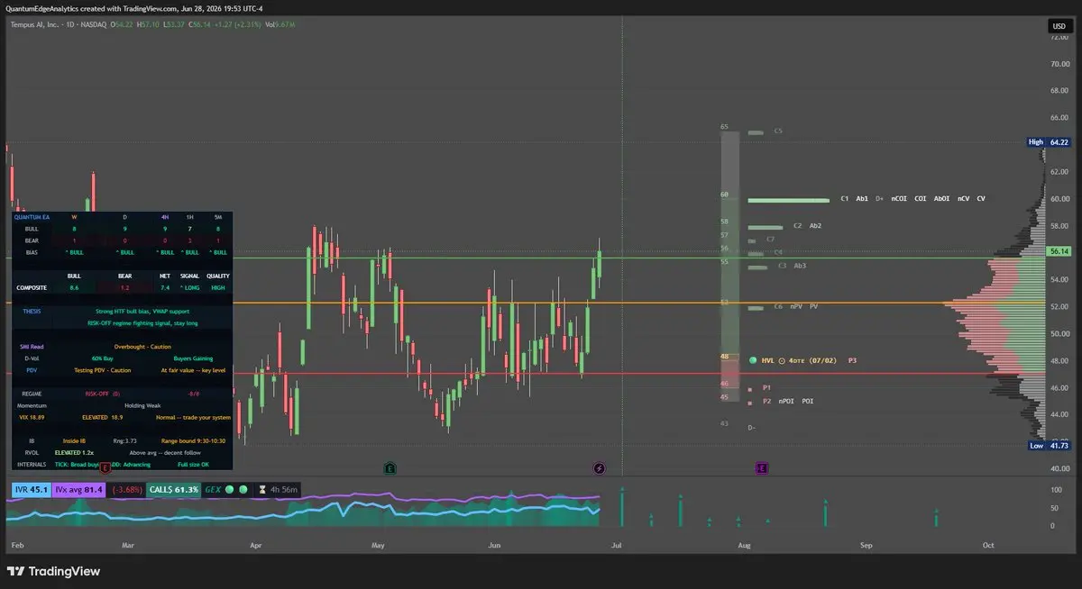The width and height of the screenshot is (1082, 589).
Task: Click the current price 56.14 label
Action: (1059, 252)
